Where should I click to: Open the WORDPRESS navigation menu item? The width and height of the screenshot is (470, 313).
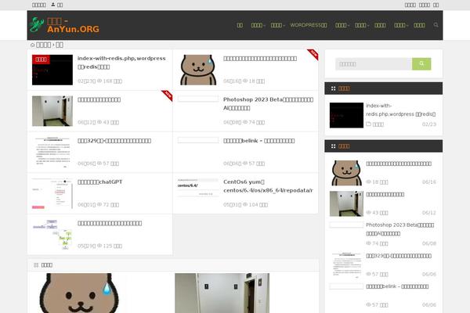[309, 25]
